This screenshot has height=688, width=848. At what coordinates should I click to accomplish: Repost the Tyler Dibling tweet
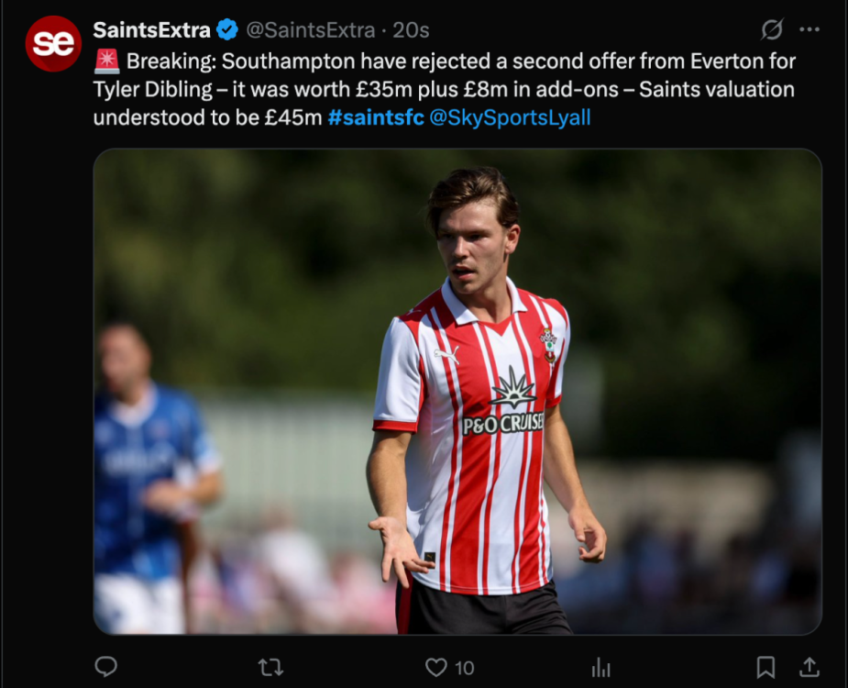[270, 667]
